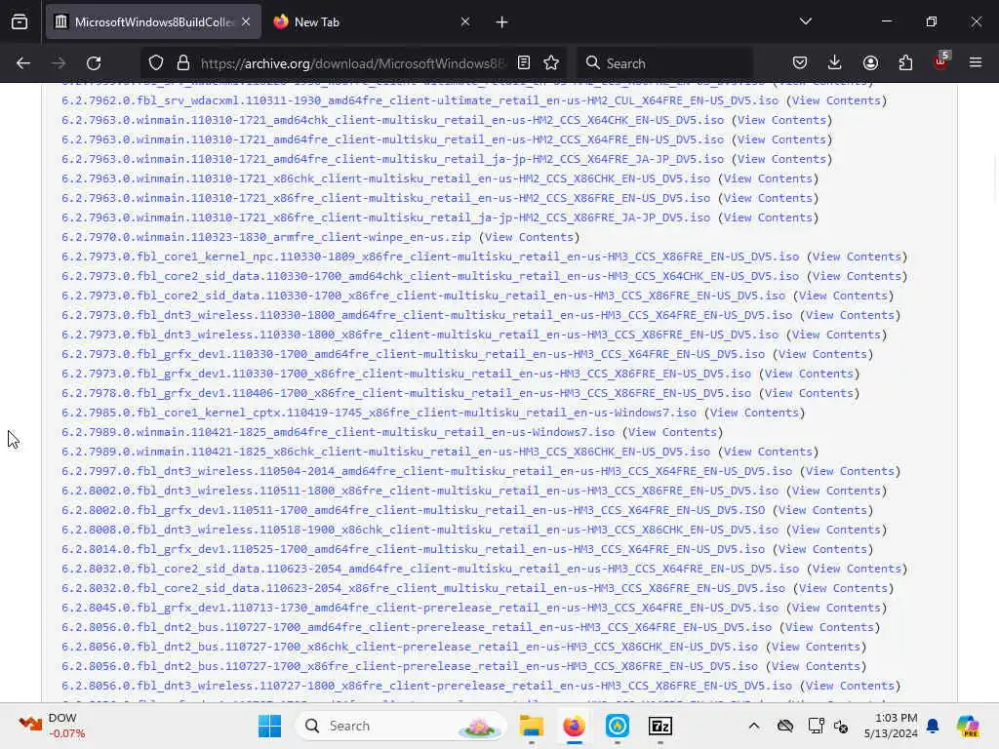999x749 pixels.
Task: Save page to Pocket icon
Action: click(x=800, y=63)
